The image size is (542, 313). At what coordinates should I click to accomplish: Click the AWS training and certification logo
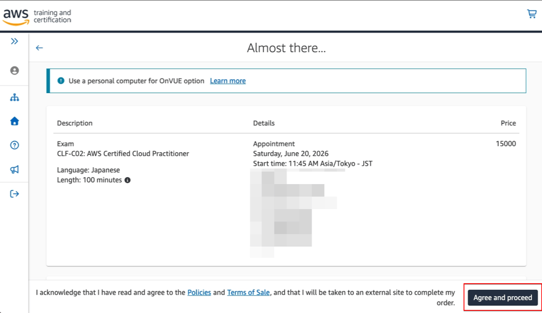(37, 17)
